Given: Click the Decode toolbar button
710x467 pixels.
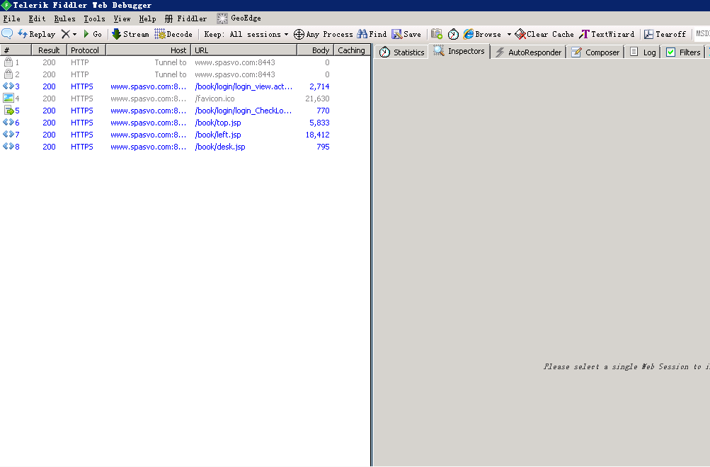Looking at the screenshot, I should tap(173, 34).
